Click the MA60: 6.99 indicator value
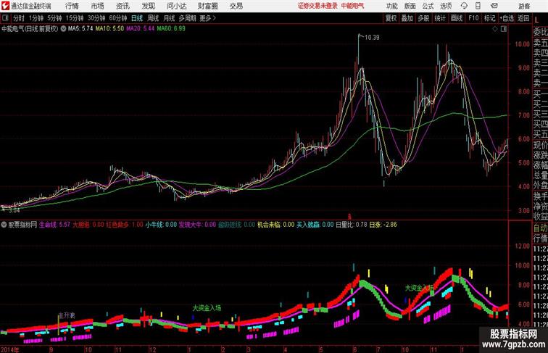Image resolution: width=548 pixels, height=353 pixels. [171, 29]
